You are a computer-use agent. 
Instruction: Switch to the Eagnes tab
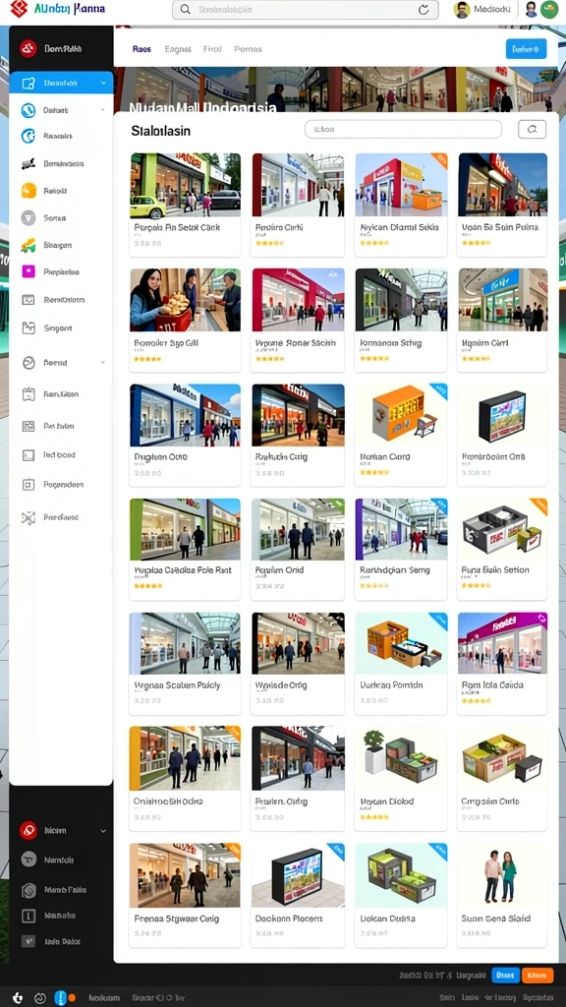tap(178, 49)
